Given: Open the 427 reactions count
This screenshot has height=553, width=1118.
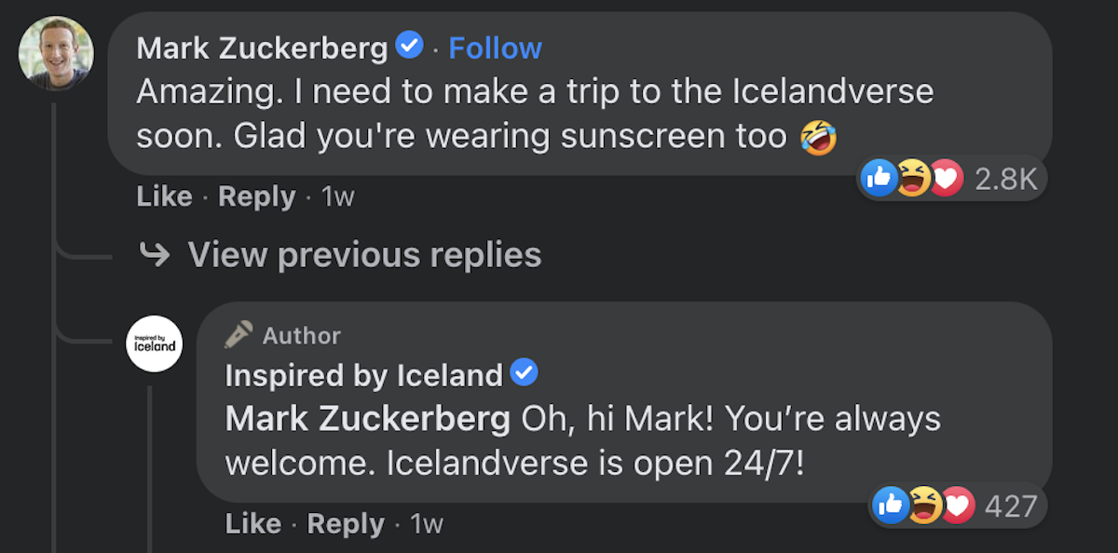Looking at the screenshot, I should click(x=1013, y=506).
